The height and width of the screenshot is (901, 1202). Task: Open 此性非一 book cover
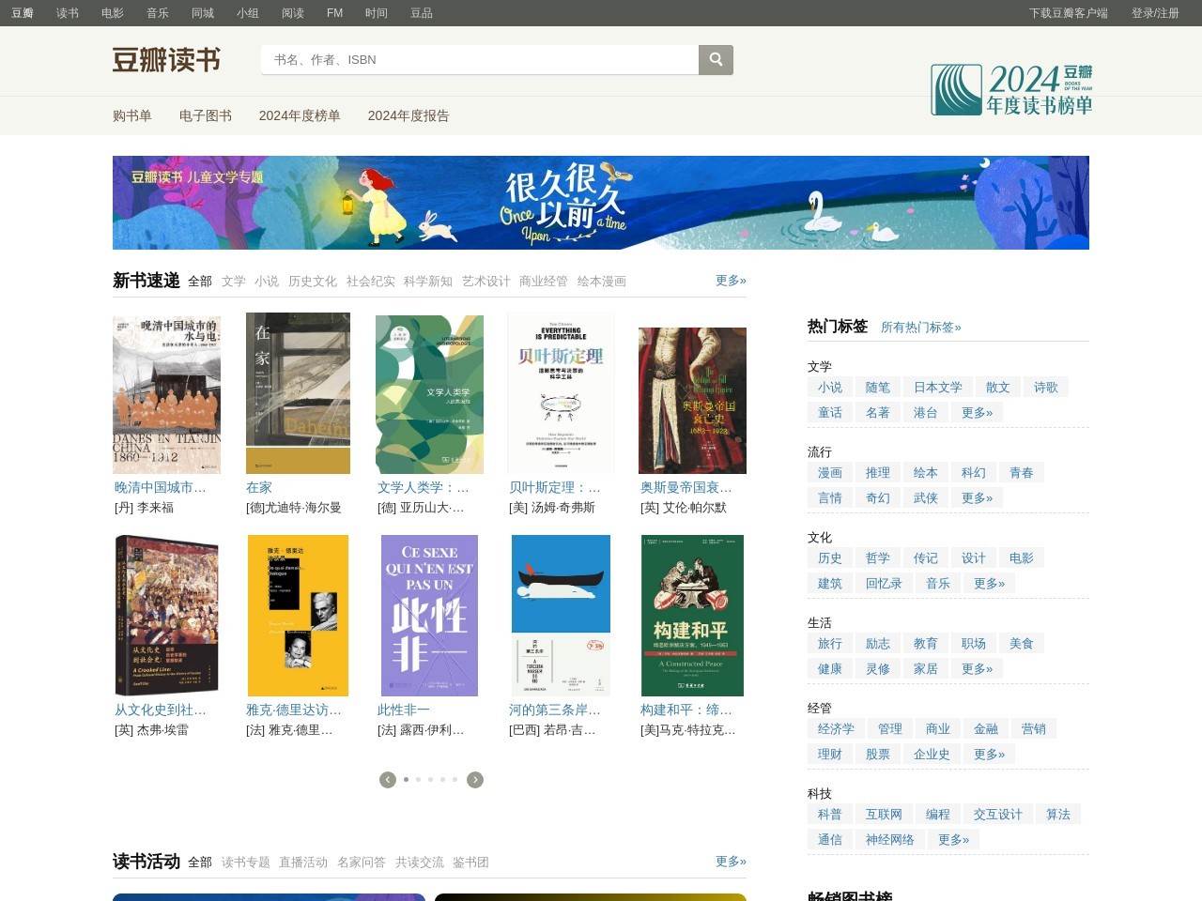pos(429,616)
